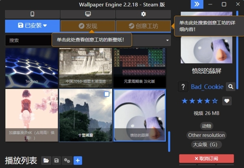Open playlist from folder icon

(x=46, y=161)
